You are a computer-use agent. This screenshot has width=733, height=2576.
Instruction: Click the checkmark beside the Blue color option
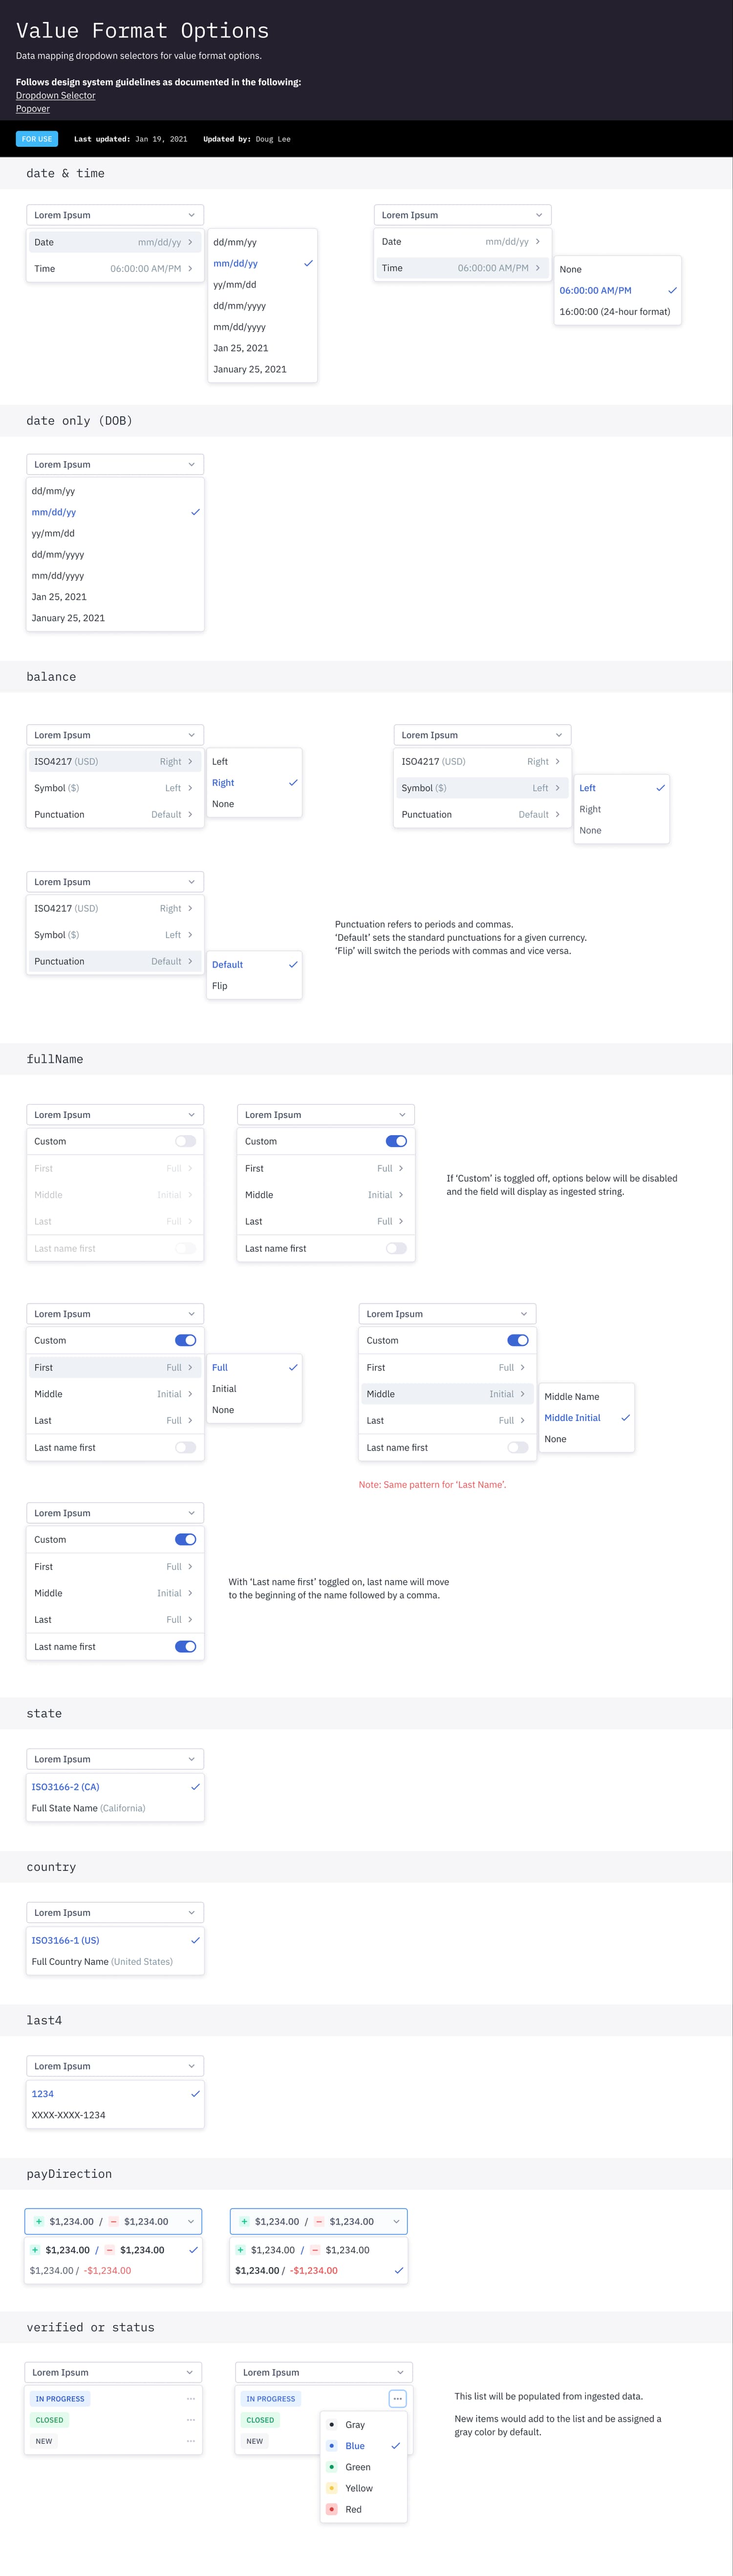click(395, 2445)
